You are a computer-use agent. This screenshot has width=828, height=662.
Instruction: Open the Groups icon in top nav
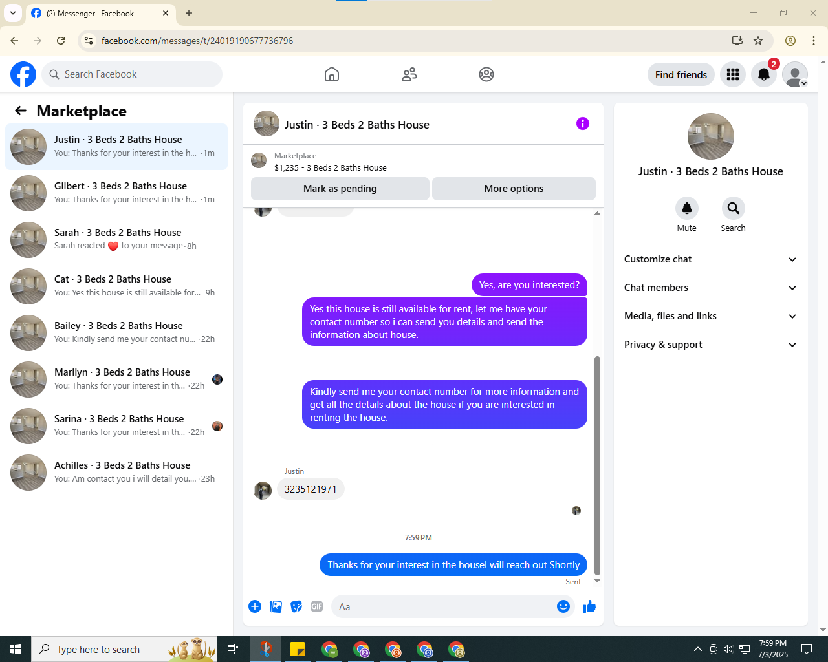pos(486,74)
